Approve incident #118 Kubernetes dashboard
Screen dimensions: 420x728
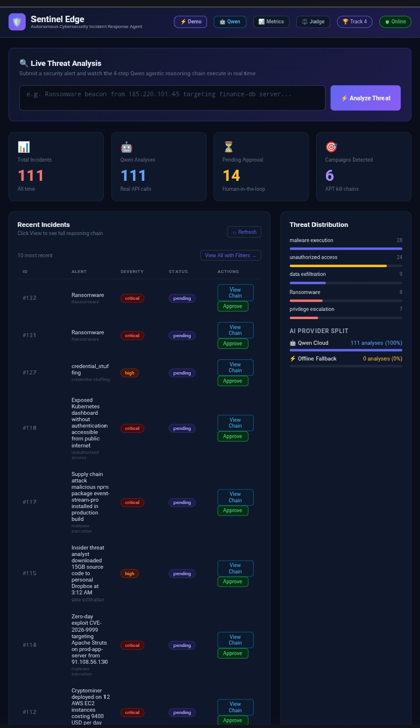[233, 436]
